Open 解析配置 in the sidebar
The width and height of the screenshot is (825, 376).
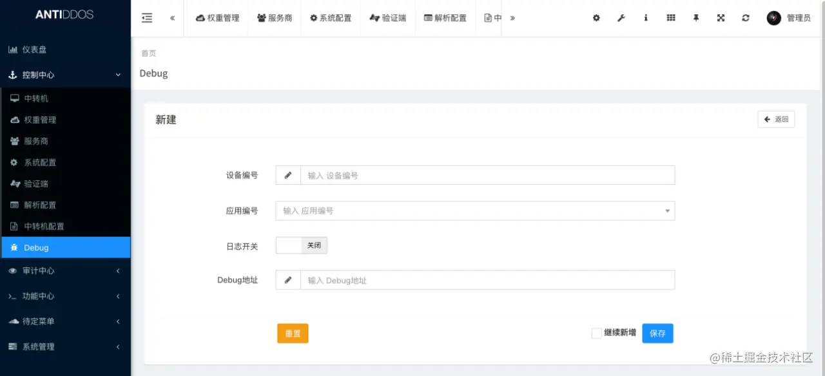pyautogui.click(x=65, y=205)
